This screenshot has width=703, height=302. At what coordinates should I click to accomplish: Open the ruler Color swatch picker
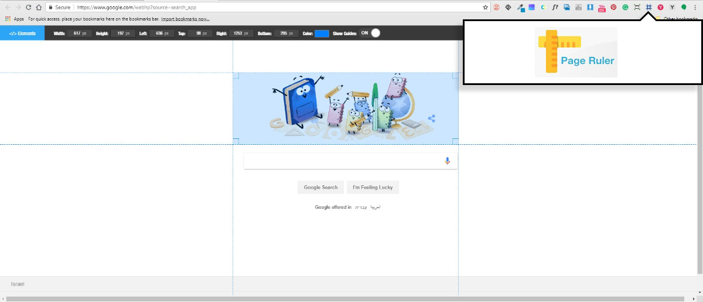322,33
